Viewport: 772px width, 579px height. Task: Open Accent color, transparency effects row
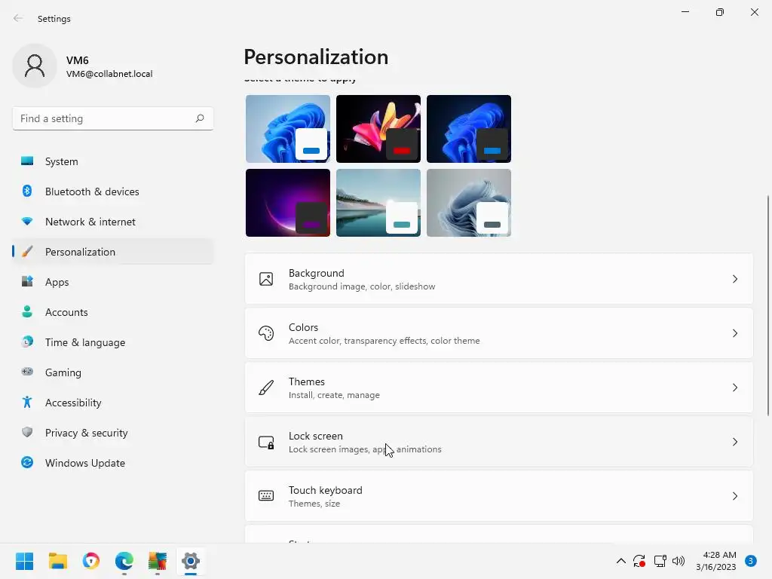pyautogui.click(x=499, y=333)
